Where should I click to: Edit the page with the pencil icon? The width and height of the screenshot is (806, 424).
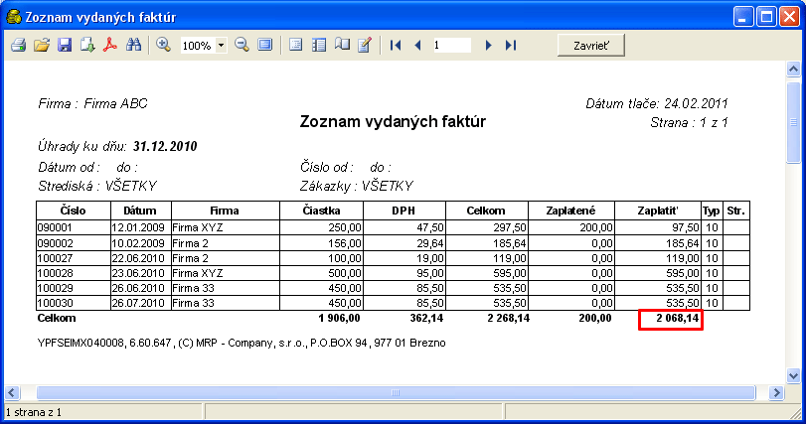(365, 45)
